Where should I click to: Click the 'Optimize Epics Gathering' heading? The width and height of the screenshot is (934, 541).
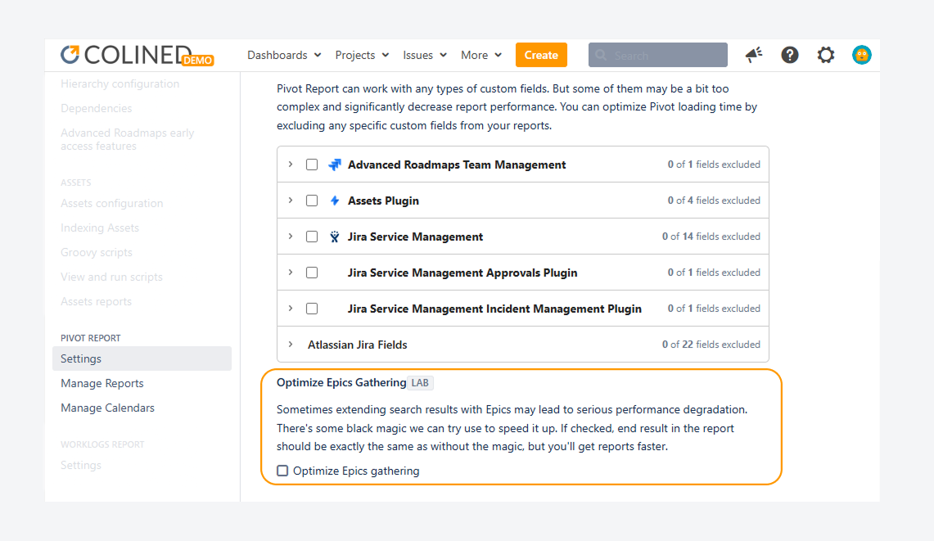pyautogui.click(x=341, y=382)
